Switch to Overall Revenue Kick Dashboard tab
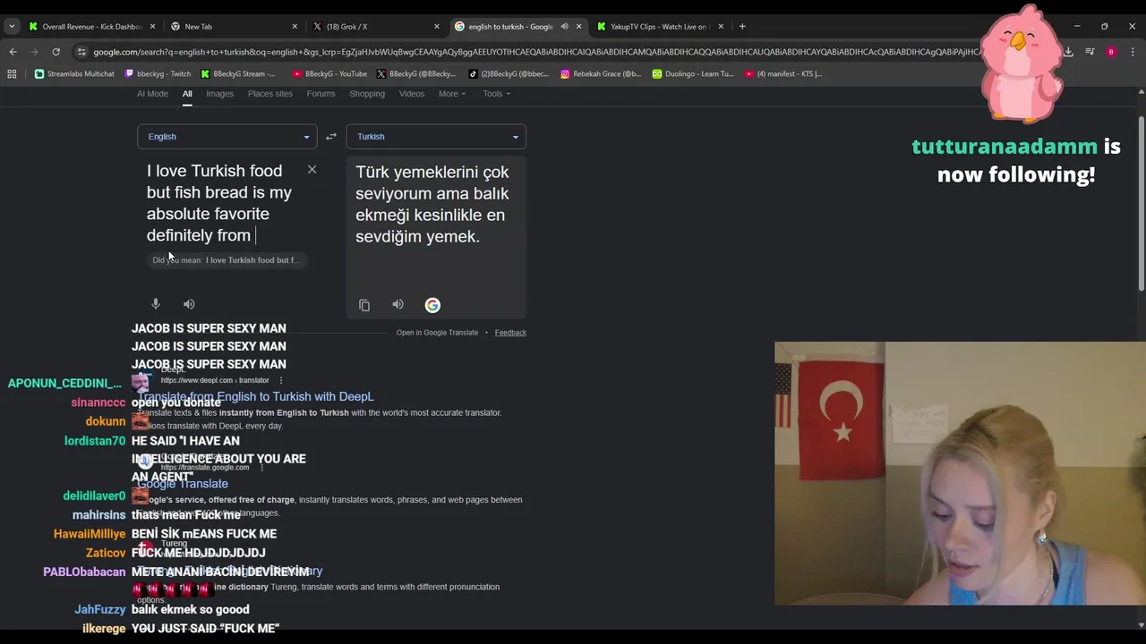Viewport: 1146px width, 644px height. point(91,26)
